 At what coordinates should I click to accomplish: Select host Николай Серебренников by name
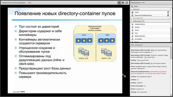point(143,15)
